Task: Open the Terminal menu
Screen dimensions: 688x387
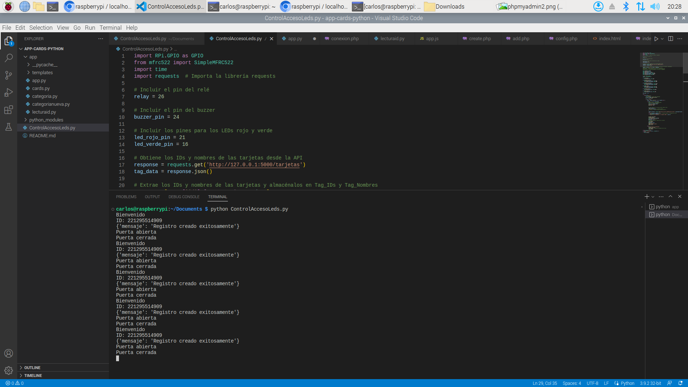Action: coord(110,28)
